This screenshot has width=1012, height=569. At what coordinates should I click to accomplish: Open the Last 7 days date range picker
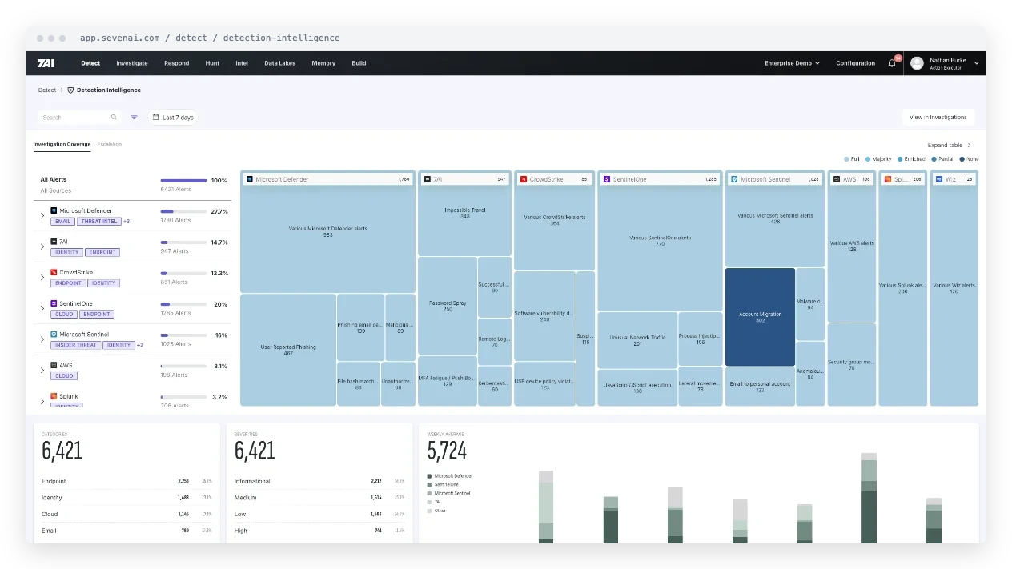[173, 118]
